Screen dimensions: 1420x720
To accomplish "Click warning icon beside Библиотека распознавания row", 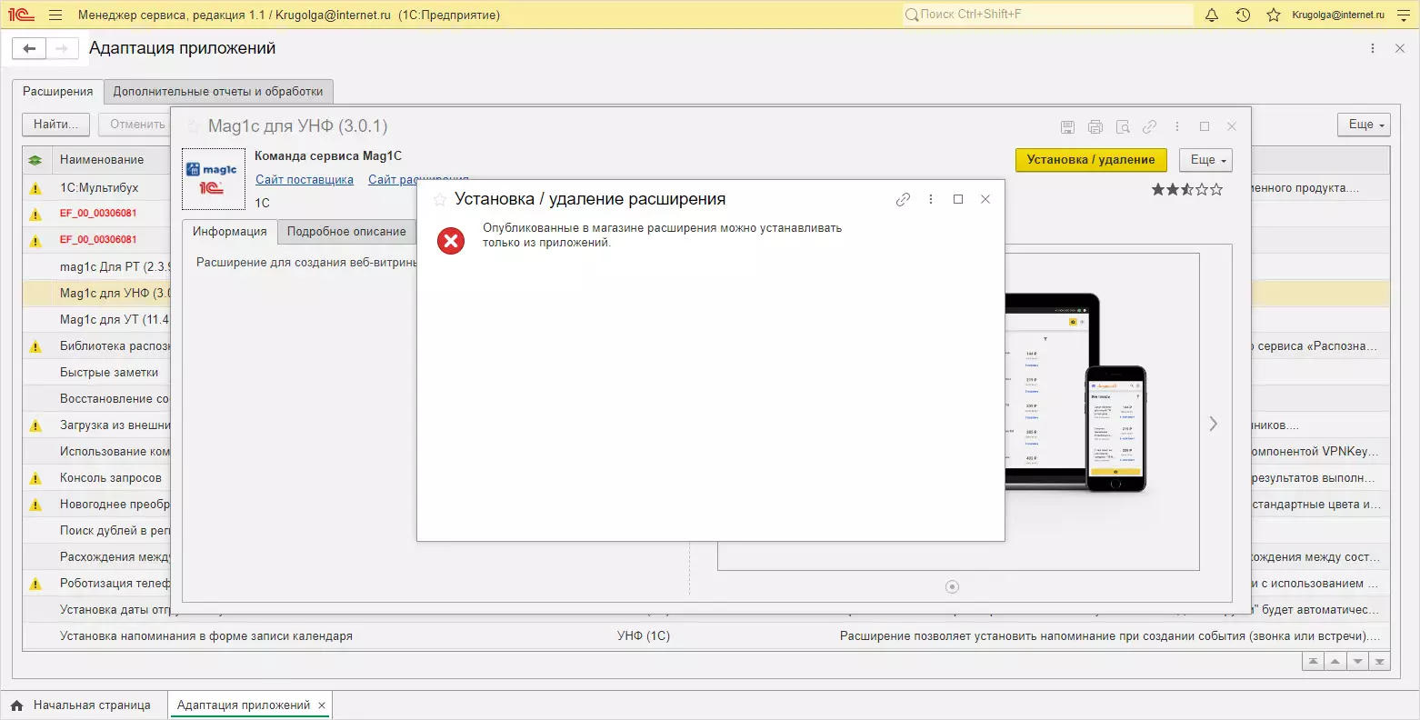I will click(x=35, y=346).
